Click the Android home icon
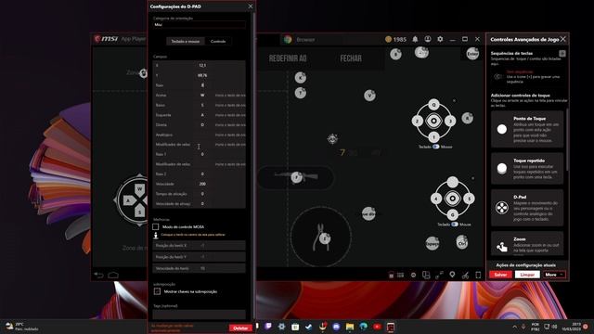The width and height of the screenshot is (594, 334). [x=113, y=275]
